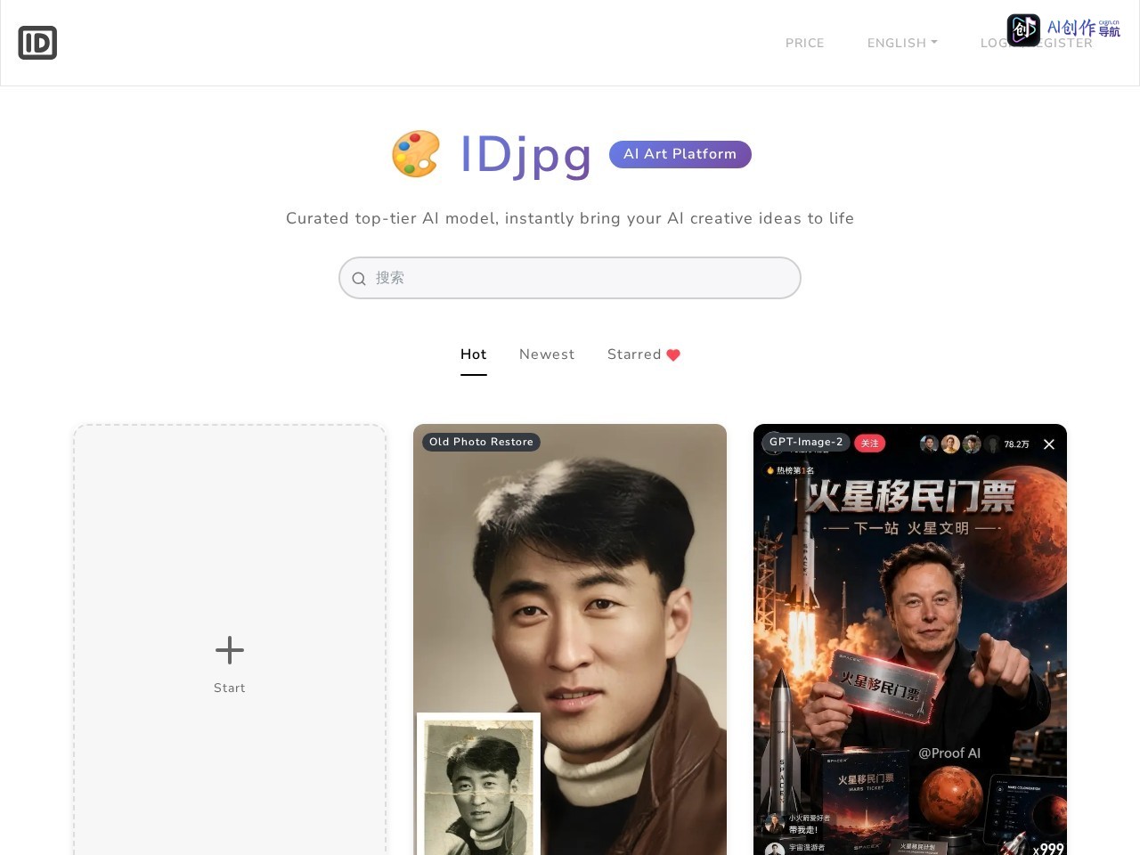Click the IDjpg logo icon in header

[x=37, y=43]
